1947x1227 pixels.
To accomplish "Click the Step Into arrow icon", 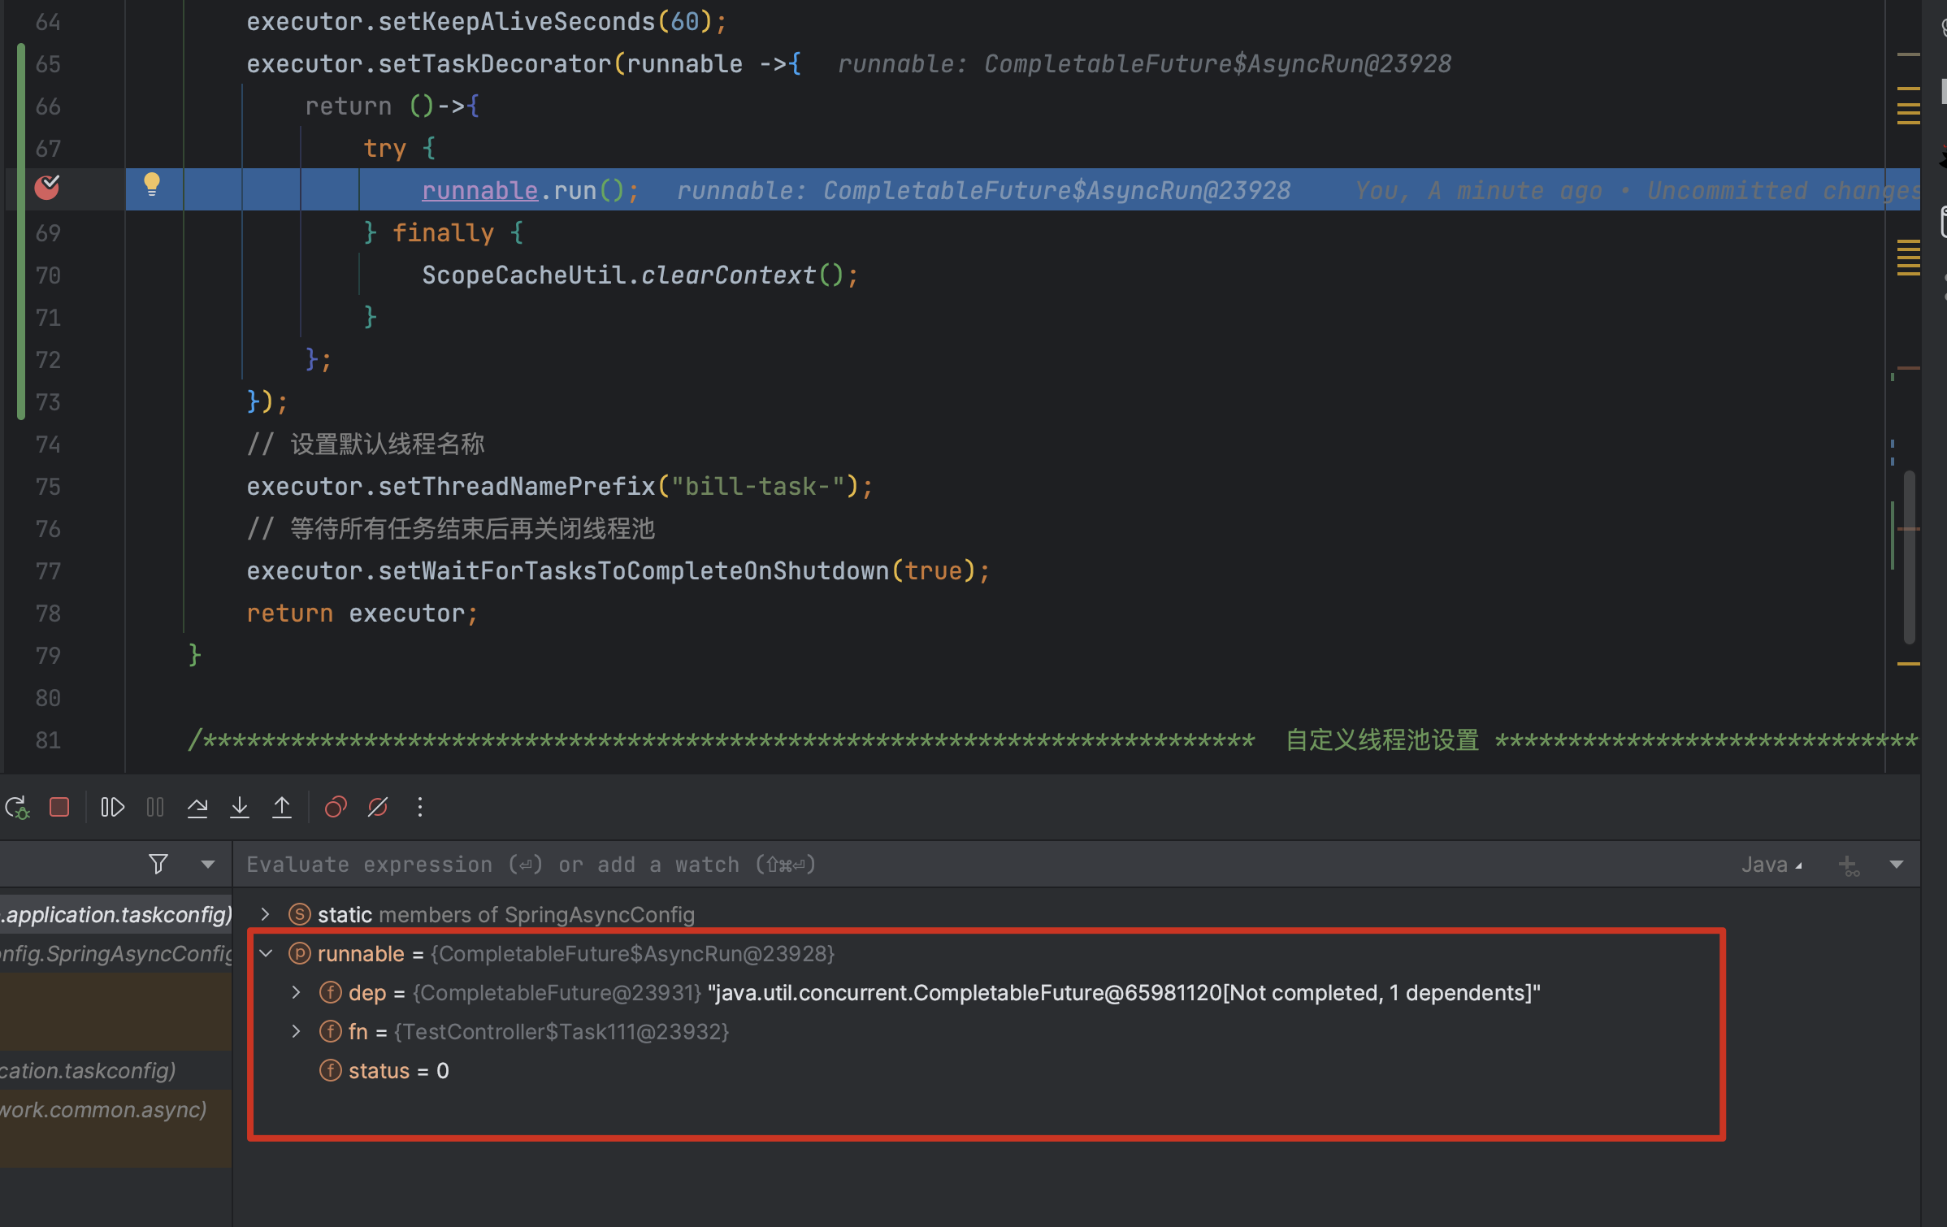I will (x=240, y=807).
